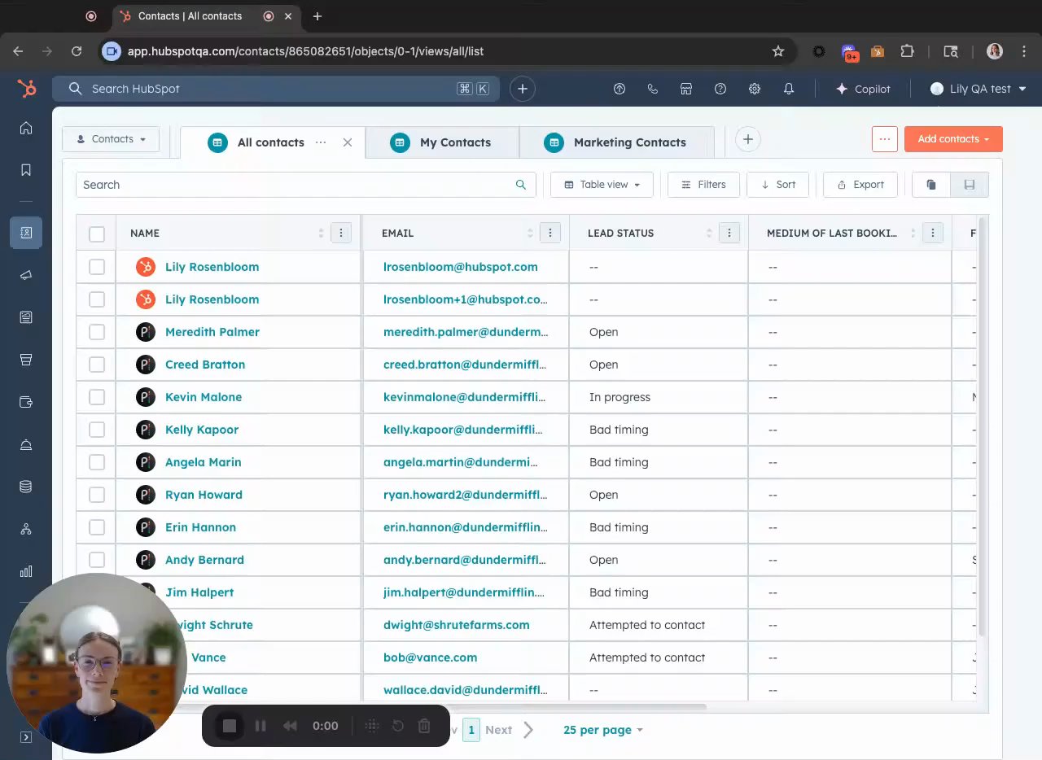Click the HubSpot sprocket logo

tap(26, 89)
